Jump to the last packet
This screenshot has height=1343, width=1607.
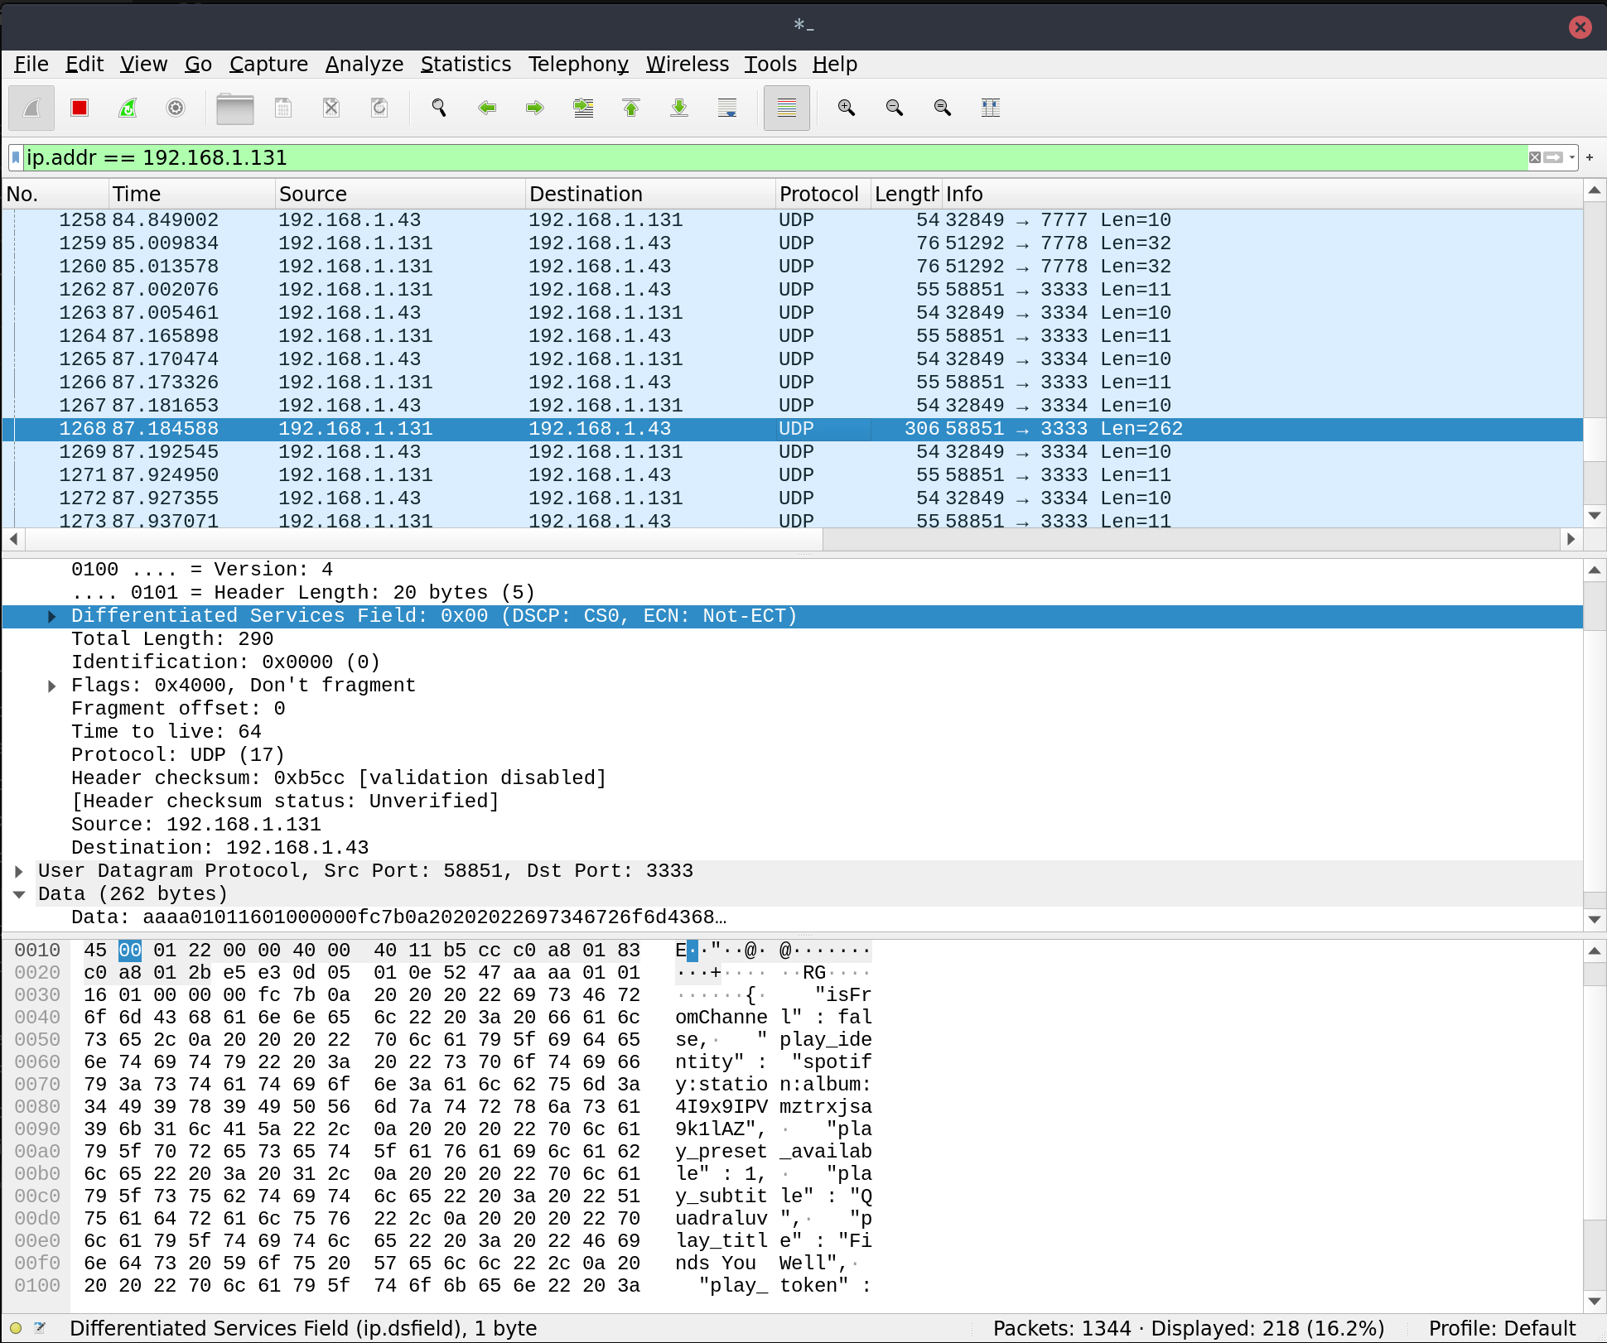pyautogui.click(x=679, y=108)
